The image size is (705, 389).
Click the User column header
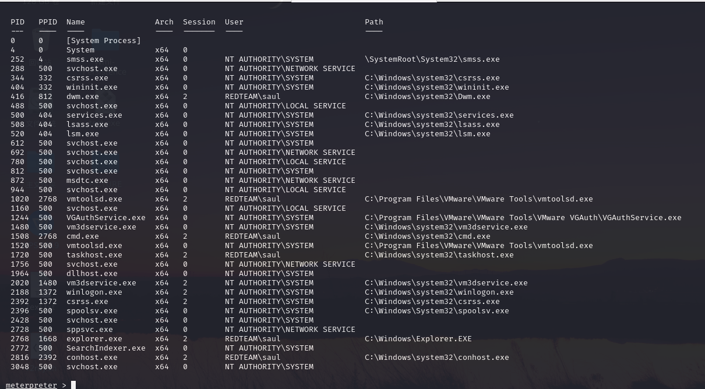coord(234,22)
